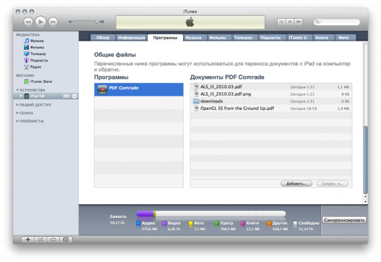Collapse the УСТРОЙСТВА section
The image size is (381, 262).
17,90
